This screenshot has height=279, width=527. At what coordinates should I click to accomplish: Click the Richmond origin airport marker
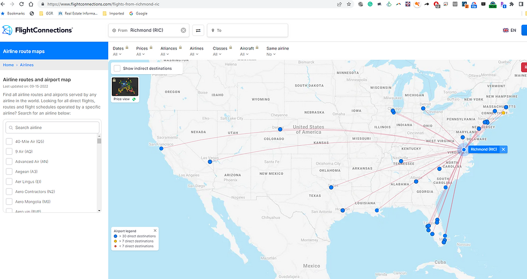tap(464, 149)
